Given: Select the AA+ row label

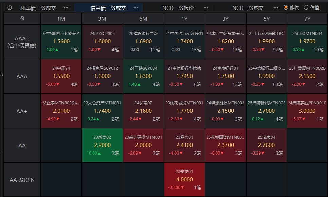Looking at the screenshot, I should point(22,111).
